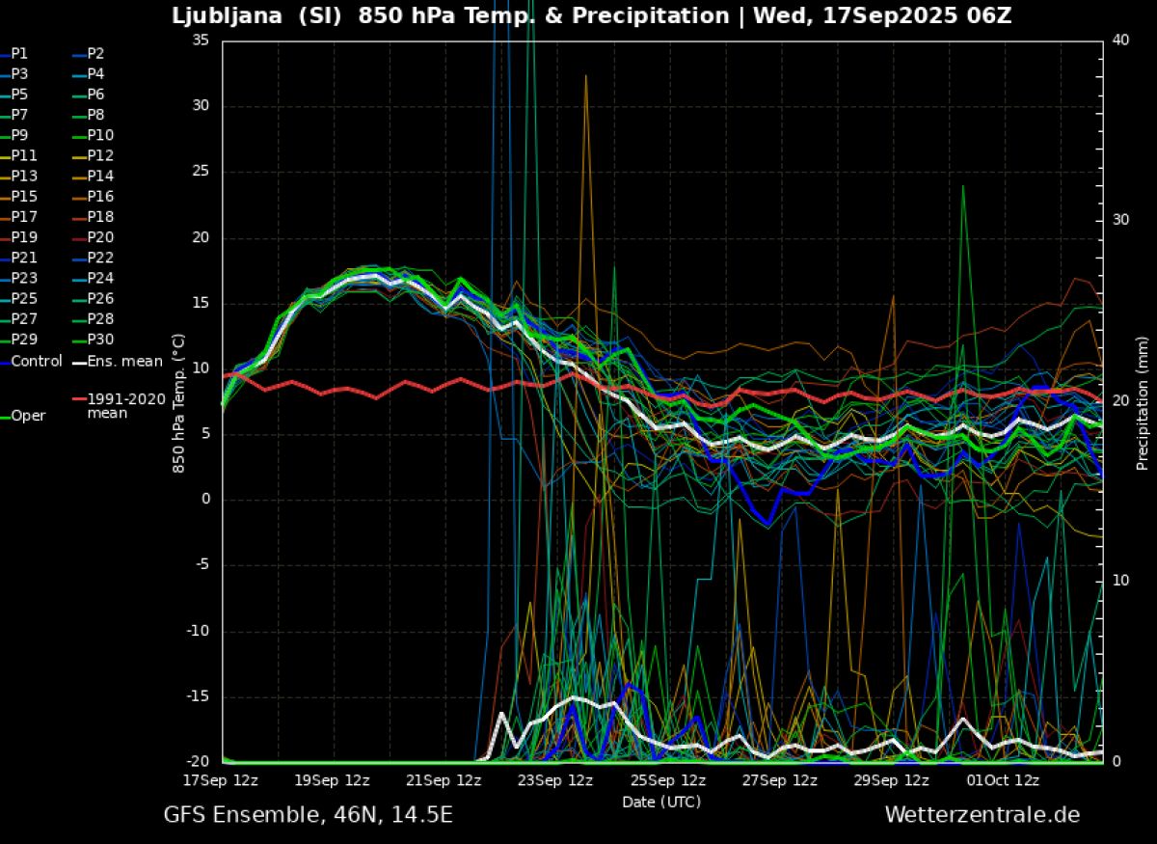Click the Precipitation (mm) axis label
1157x844 pixels.
[x=1143, y=403]
